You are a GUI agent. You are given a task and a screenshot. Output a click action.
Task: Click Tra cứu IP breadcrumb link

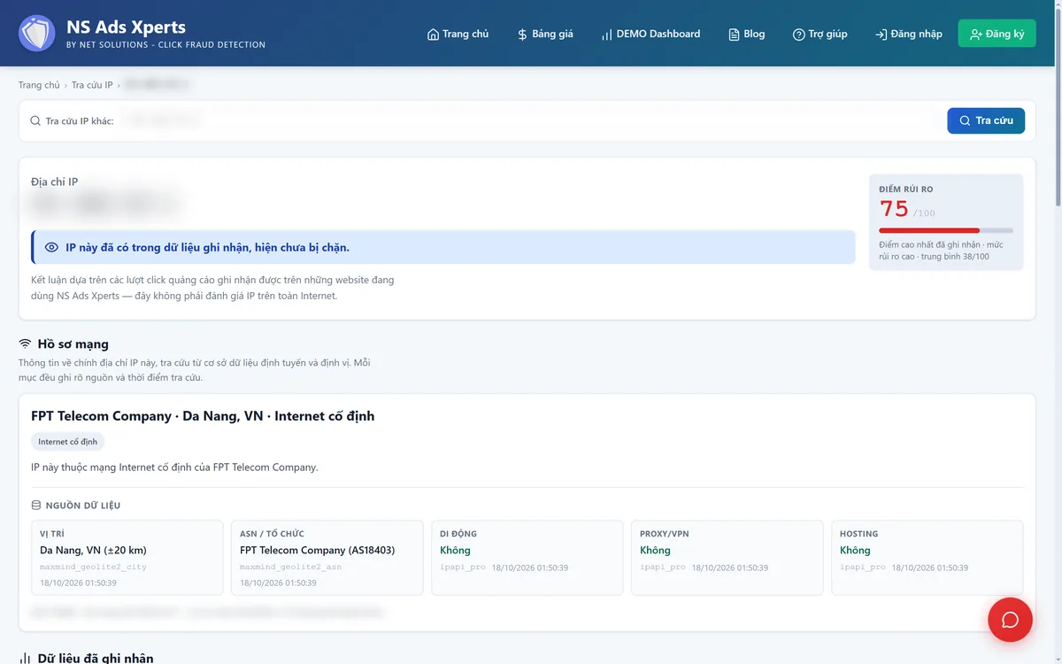click(92, 85)
